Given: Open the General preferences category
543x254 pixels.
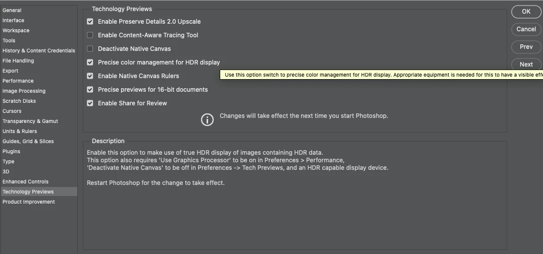Looking at the screenshot, I should pyautogui.click(x=12, y=10).
